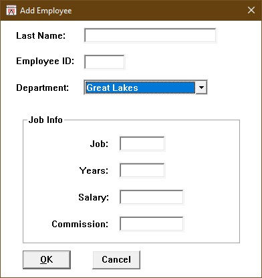Click the "Commission:" label text
The height and width of the screenshot is (278, 262).
pyautogui.click(x=80, y=224)
